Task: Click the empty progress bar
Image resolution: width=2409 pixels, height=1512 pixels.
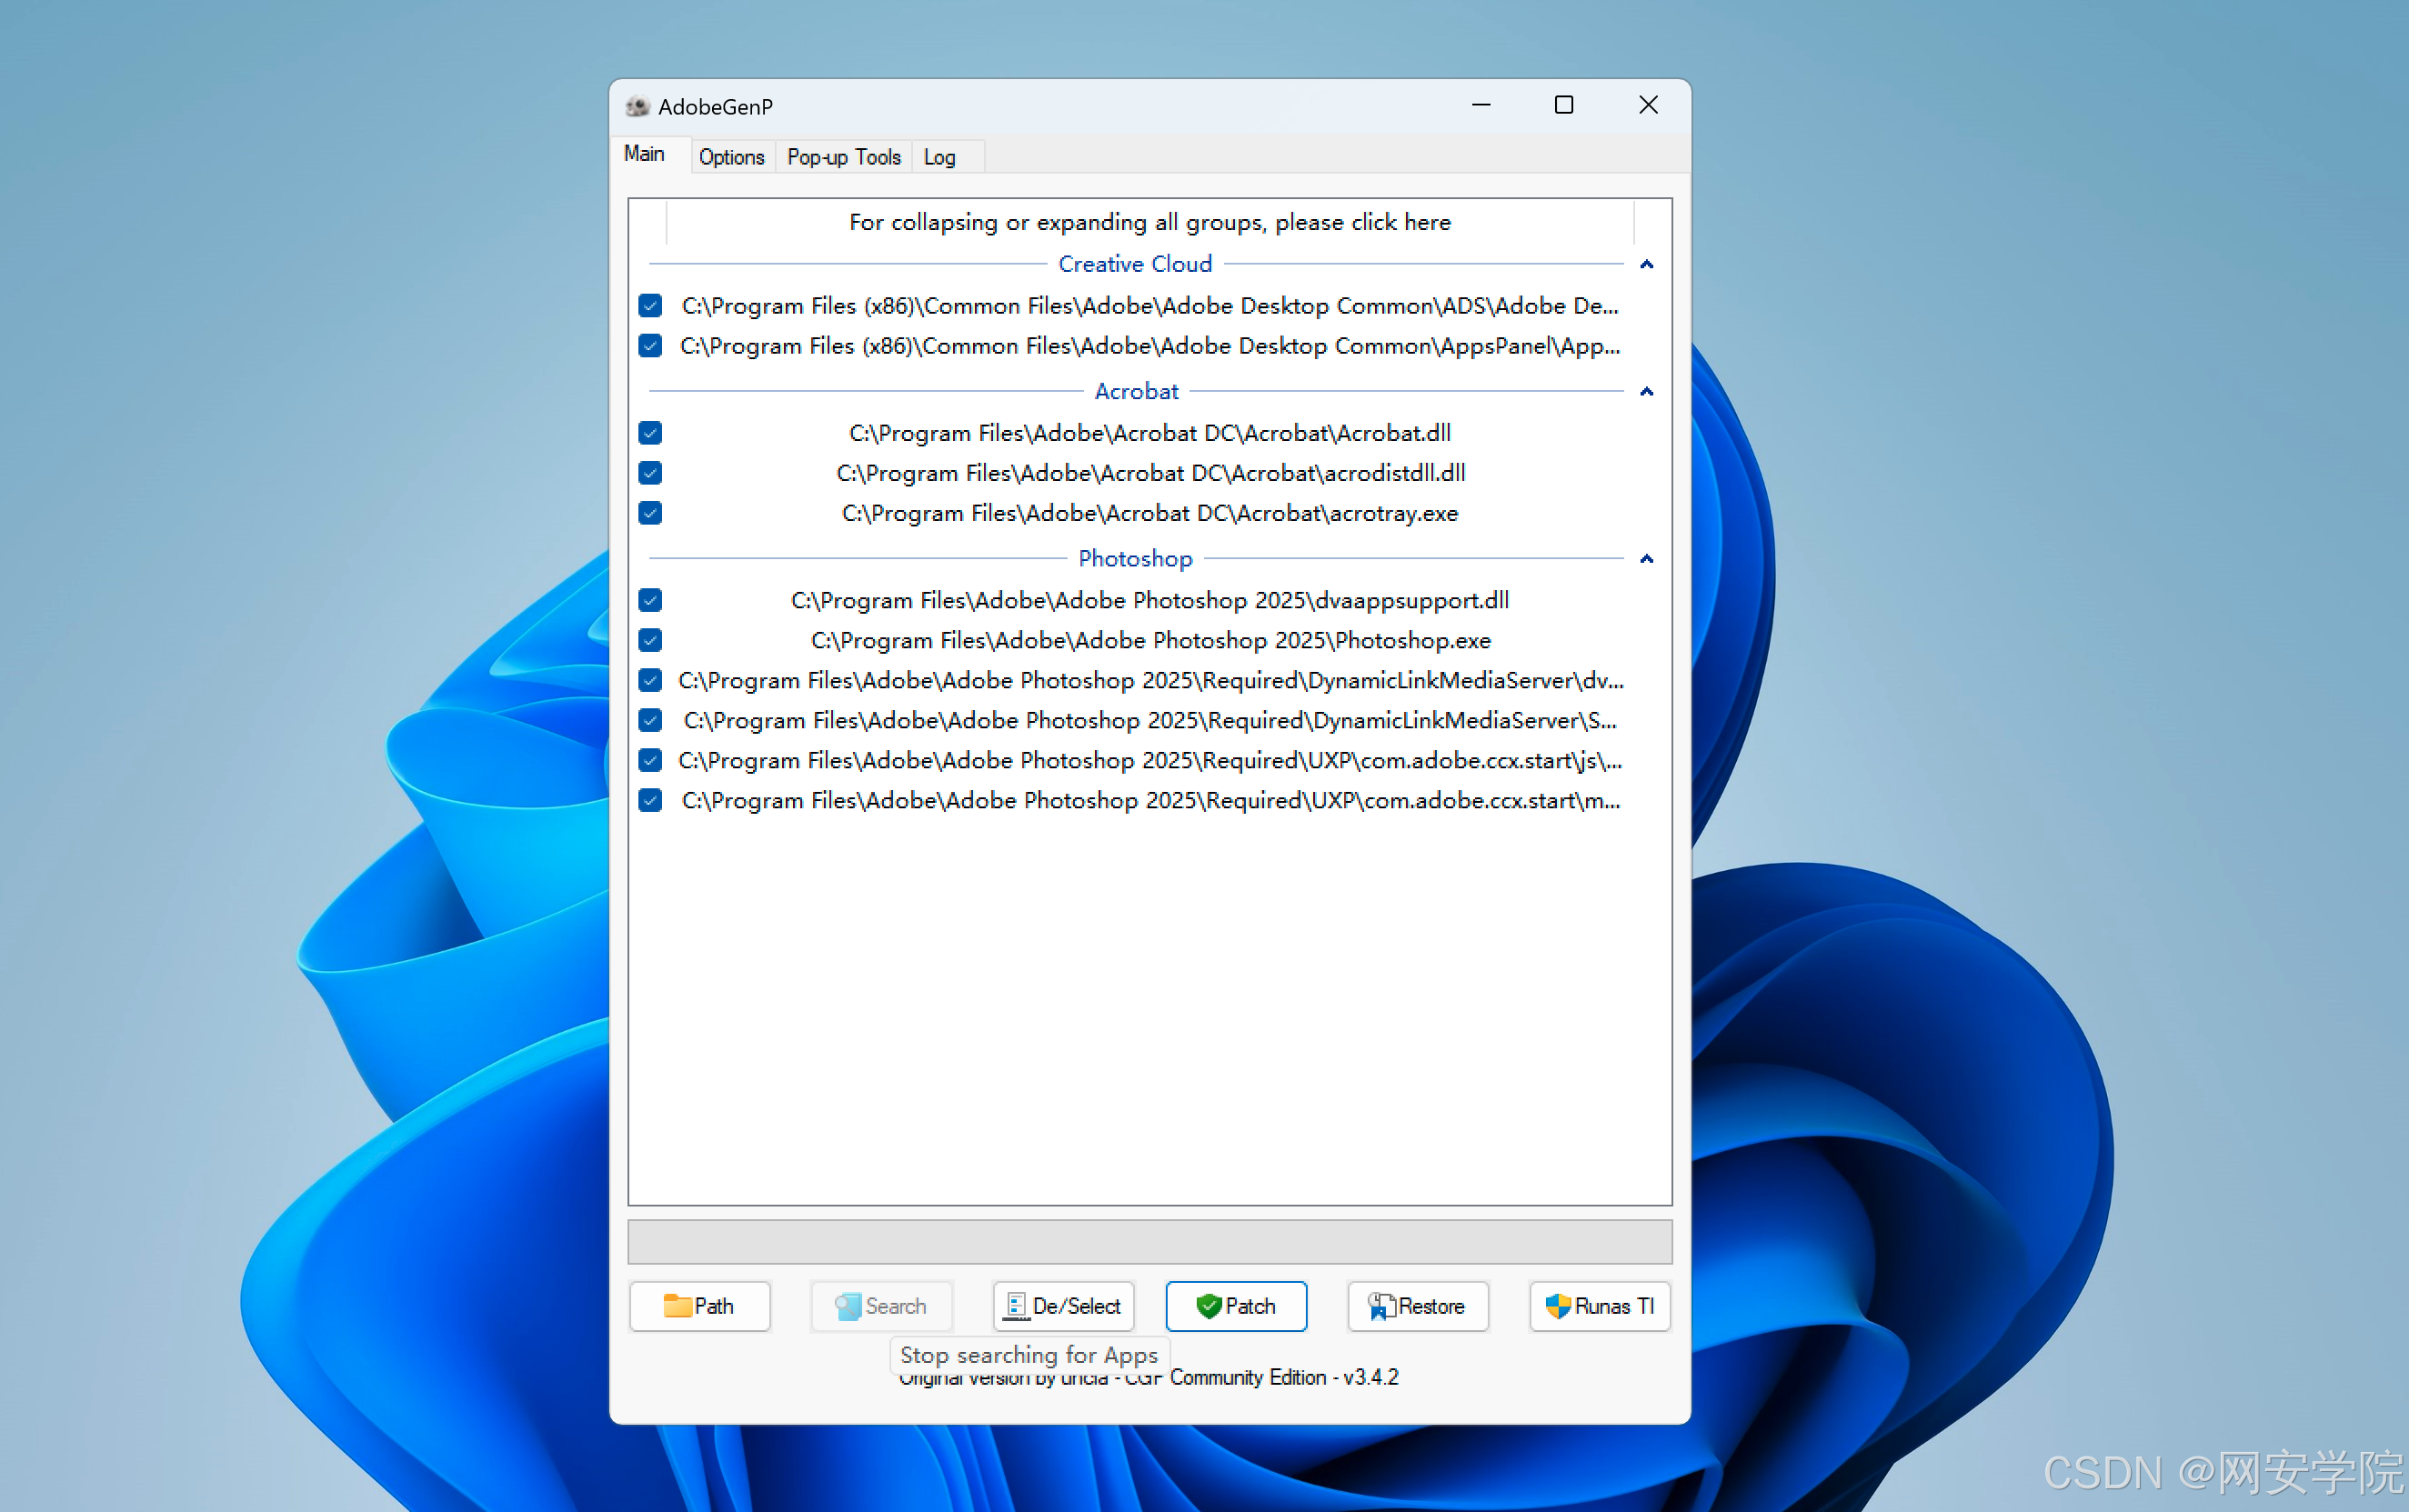Action: 1149,1241
